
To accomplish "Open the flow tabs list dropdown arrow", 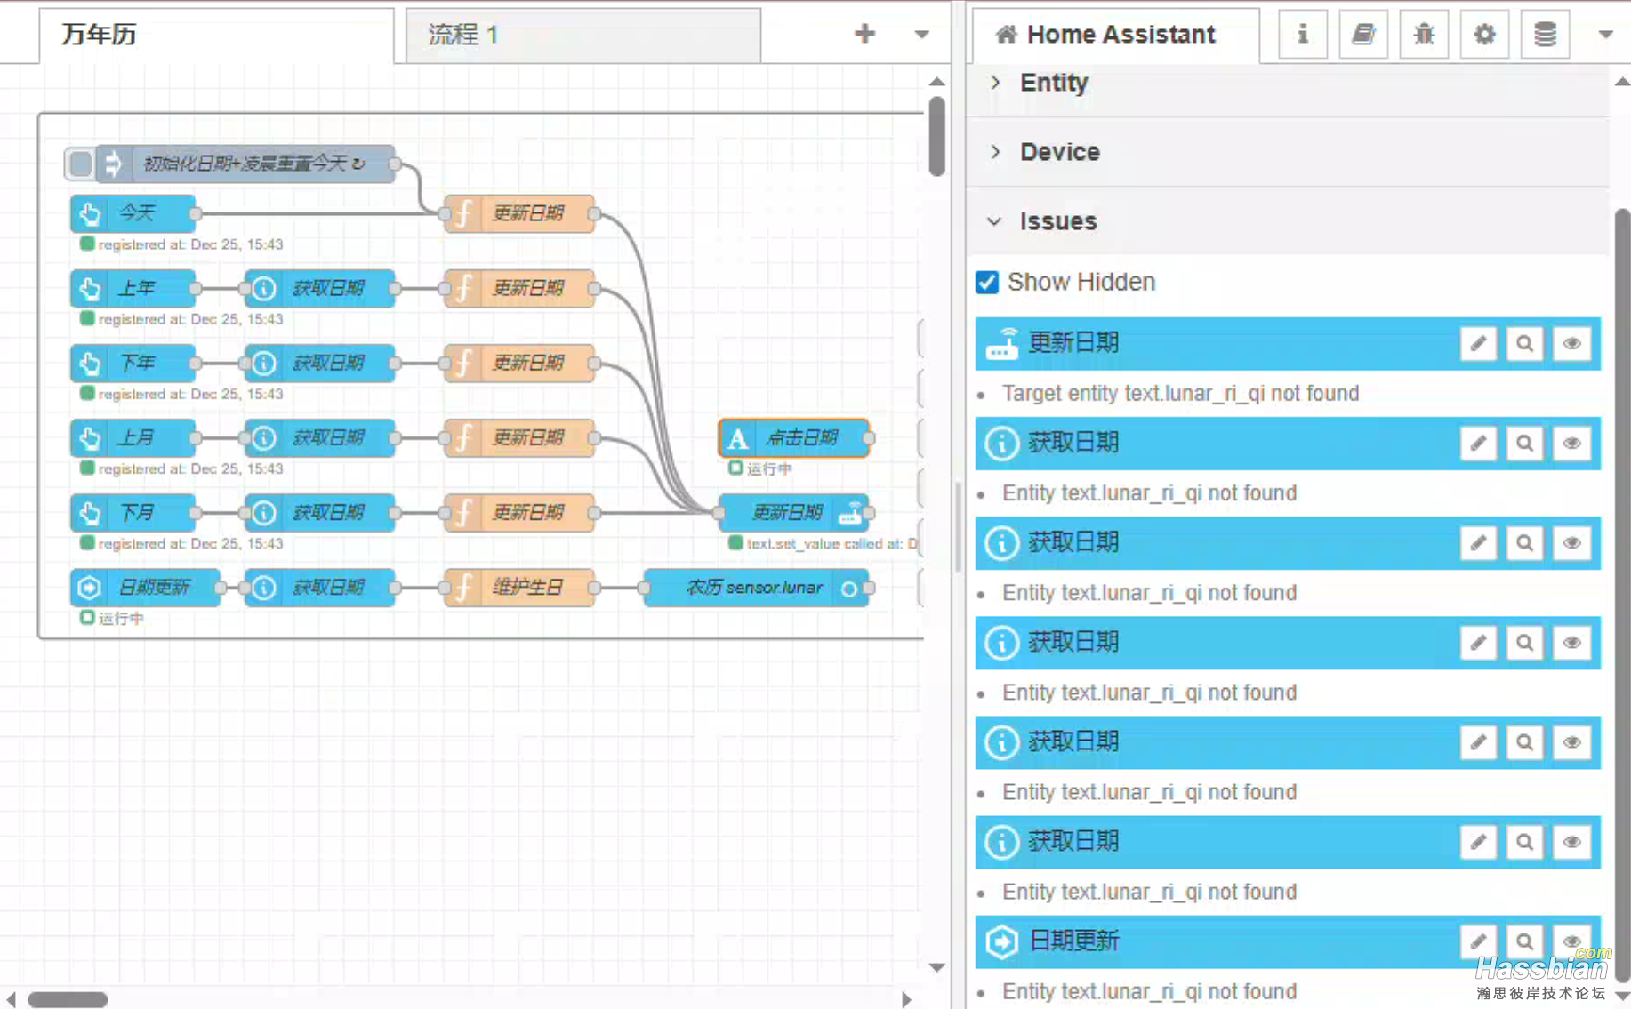I will click(921, 35).
